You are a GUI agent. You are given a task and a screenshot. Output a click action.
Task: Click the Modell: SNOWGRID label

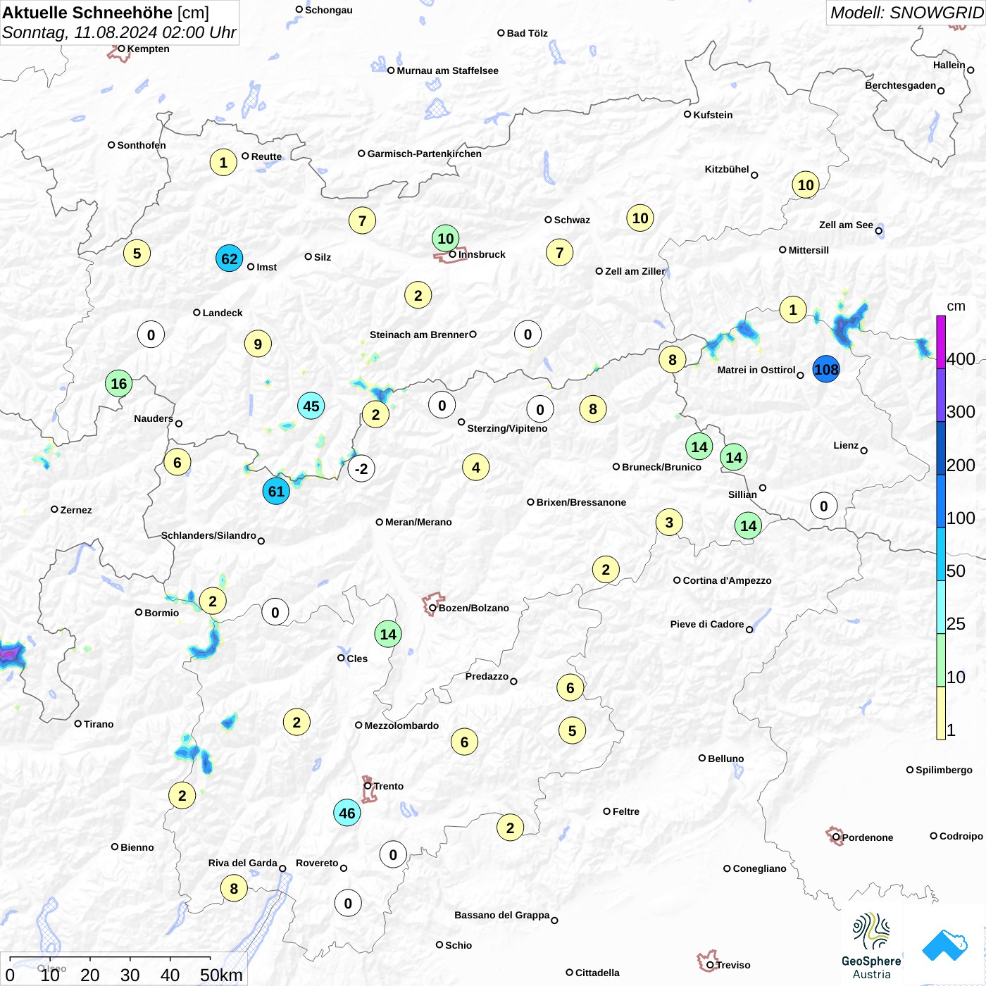[x=906, y=13]
